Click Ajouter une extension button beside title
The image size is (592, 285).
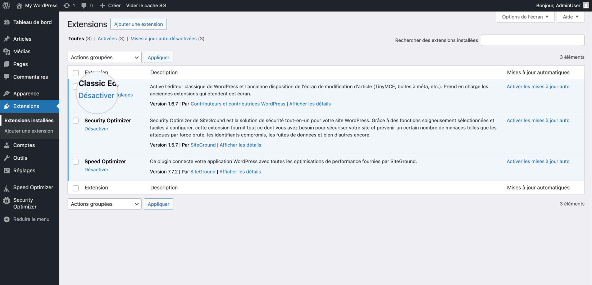[x=138, y=24]
